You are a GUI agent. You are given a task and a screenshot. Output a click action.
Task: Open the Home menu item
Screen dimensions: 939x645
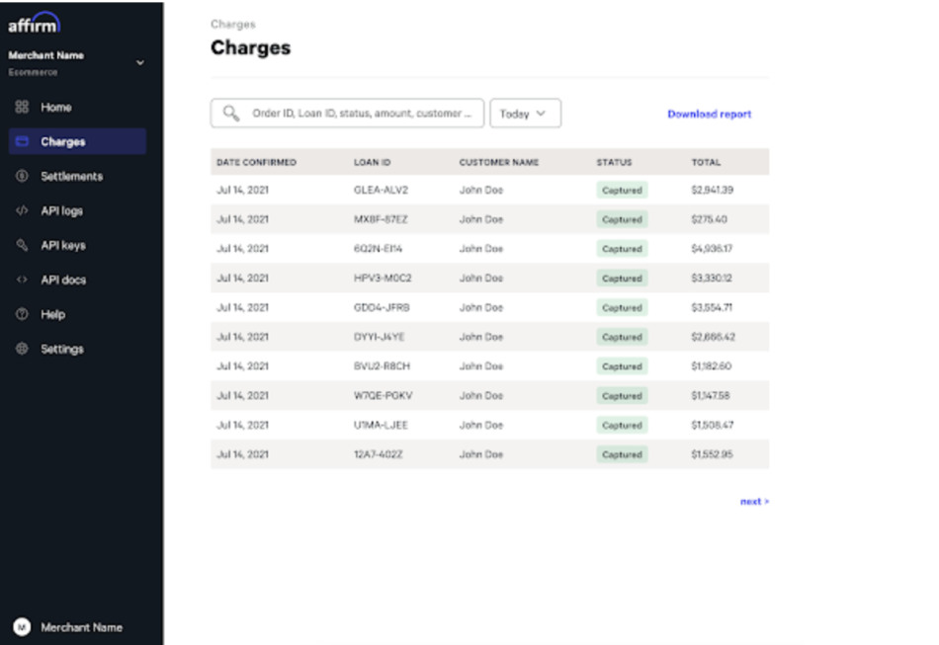(77, 107)
